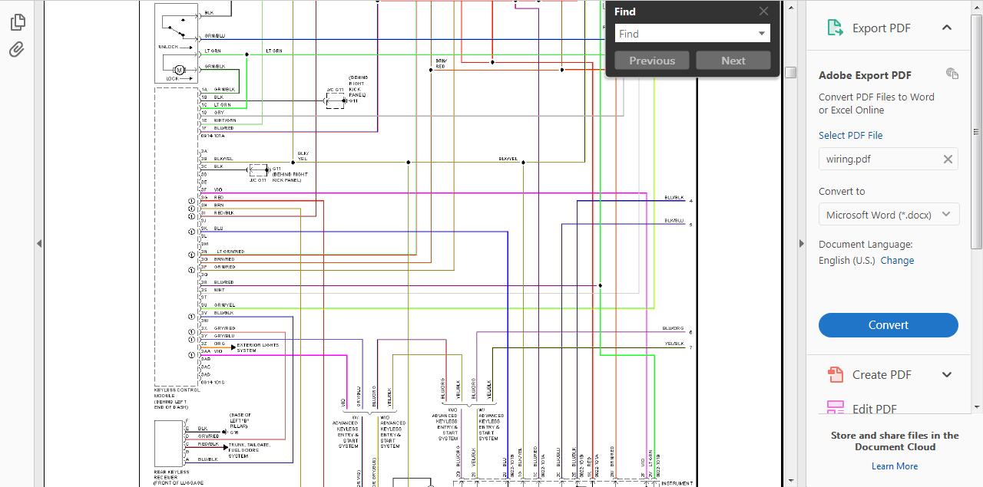Screen dimensions: 983x487
Task: Click the Previous search result button
Action: click(652, 61)
